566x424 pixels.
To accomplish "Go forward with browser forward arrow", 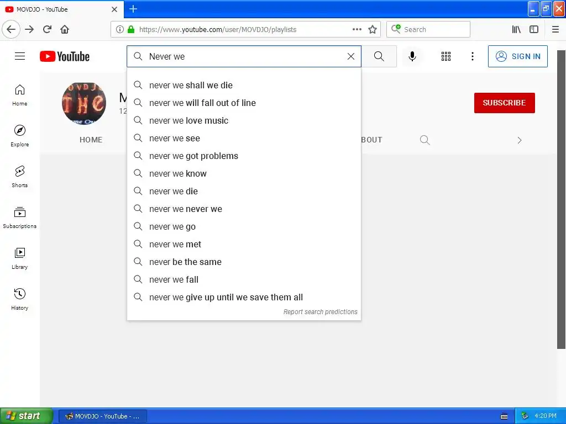I will pyautogui.click(x=29, y=29).
